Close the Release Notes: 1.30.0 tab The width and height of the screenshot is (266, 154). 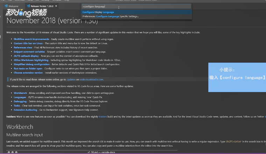[56, 6]
